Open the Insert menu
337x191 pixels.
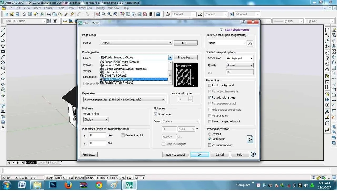click(x=37, y=8)
